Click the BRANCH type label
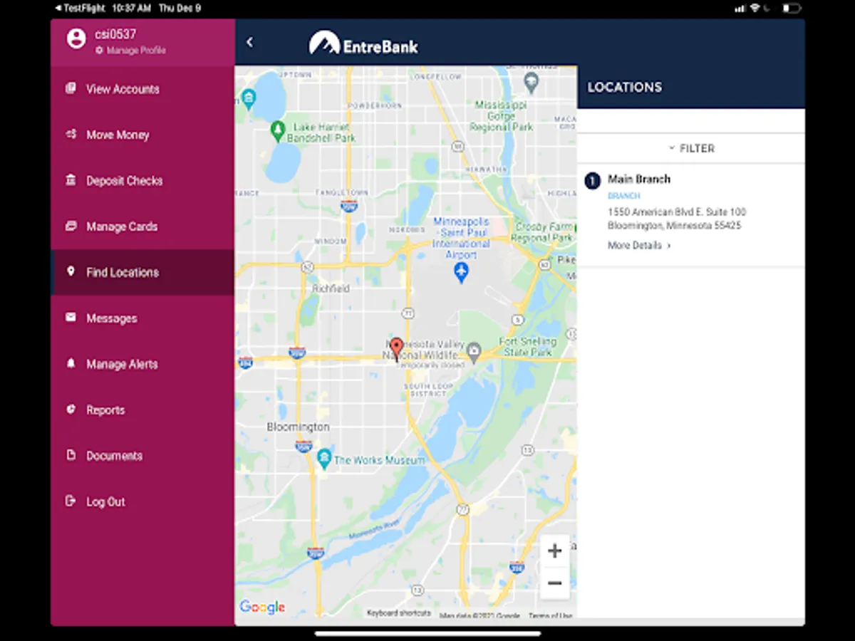Image resolution: width=855 pixels, height=641 pixels. pos(624,196)
